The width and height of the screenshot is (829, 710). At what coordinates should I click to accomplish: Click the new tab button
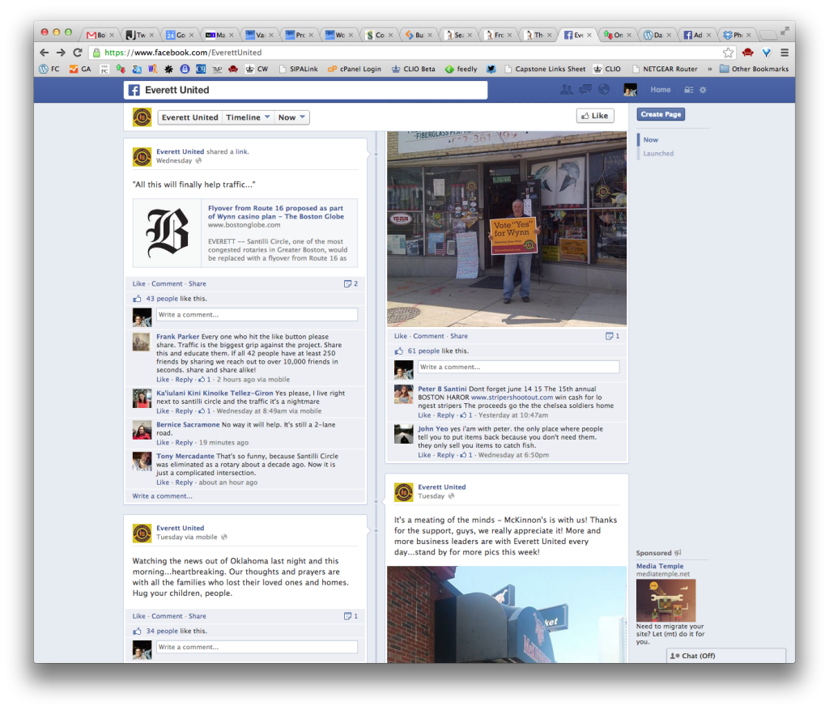coord(768,35)
